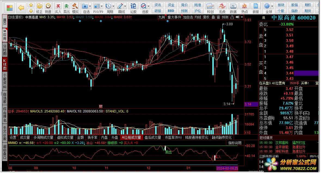Open the 模拟 simulated trading gavel icon
The width and height of the screenshot is (321, 173).
point(75,8)
